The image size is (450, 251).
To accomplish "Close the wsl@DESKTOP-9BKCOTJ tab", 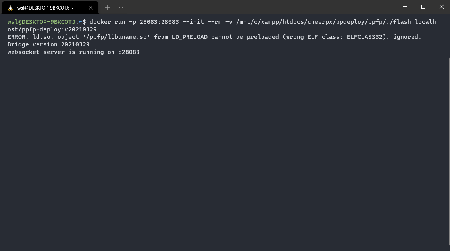I will (x=91, y=8).
